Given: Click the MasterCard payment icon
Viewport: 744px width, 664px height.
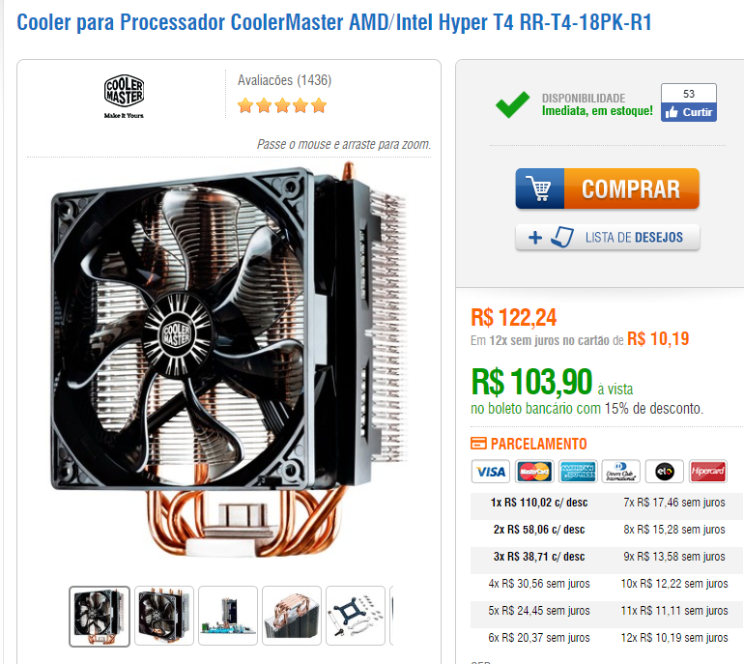Looking at the screenshot, I should (534, 472).
